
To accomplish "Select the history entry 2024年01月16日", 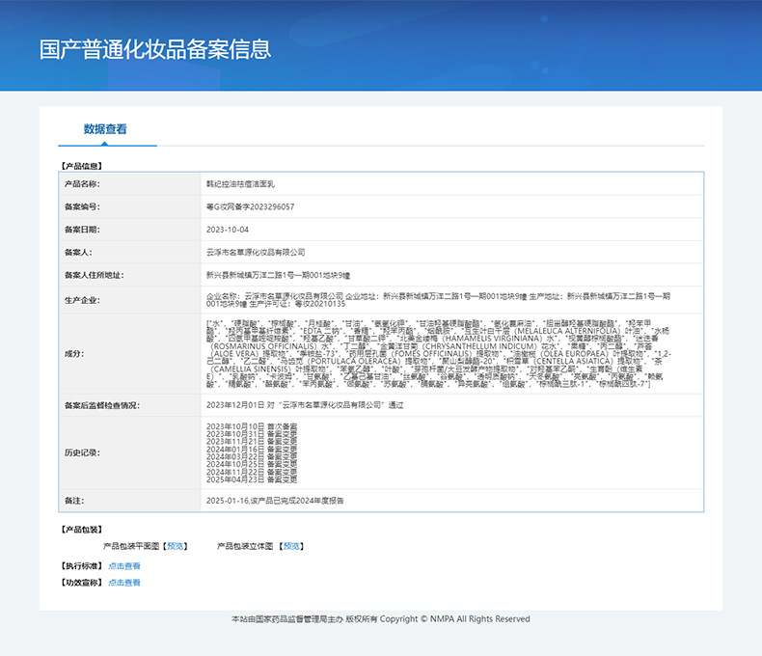I will pos(252,449).
